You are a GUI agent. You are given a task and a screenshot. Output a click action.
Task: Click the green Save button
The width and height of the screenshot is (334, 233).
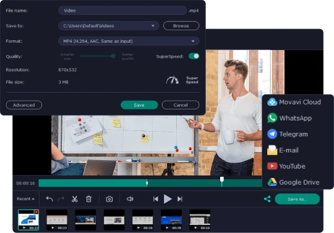point(139,105)
